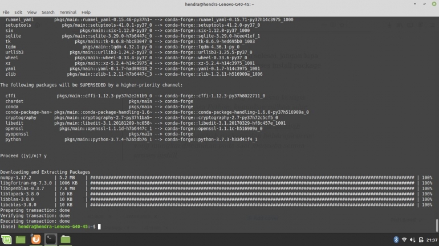The image size is (439, 246).
Task: Click conda-forge::openssl-1.1.1c-h516909a_0 text
Action: point(213,129)
